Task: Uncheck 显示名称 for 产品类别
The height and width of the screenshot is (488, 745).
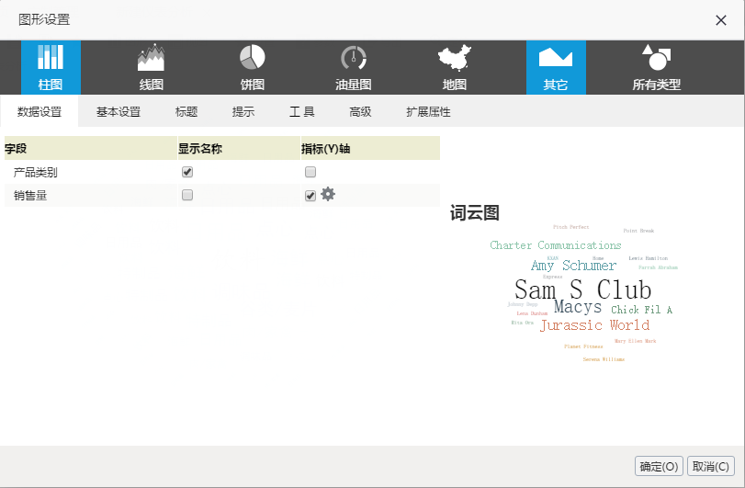Action: coord(187,172)
